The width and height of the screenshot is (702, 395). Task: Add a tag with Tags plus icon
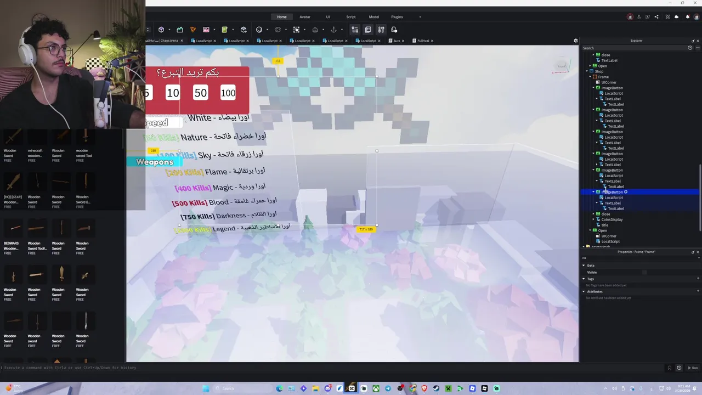point(698,279)
